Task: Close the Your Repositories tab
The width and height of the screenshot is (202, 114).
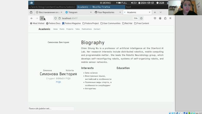Action: (x=120, y=12)
